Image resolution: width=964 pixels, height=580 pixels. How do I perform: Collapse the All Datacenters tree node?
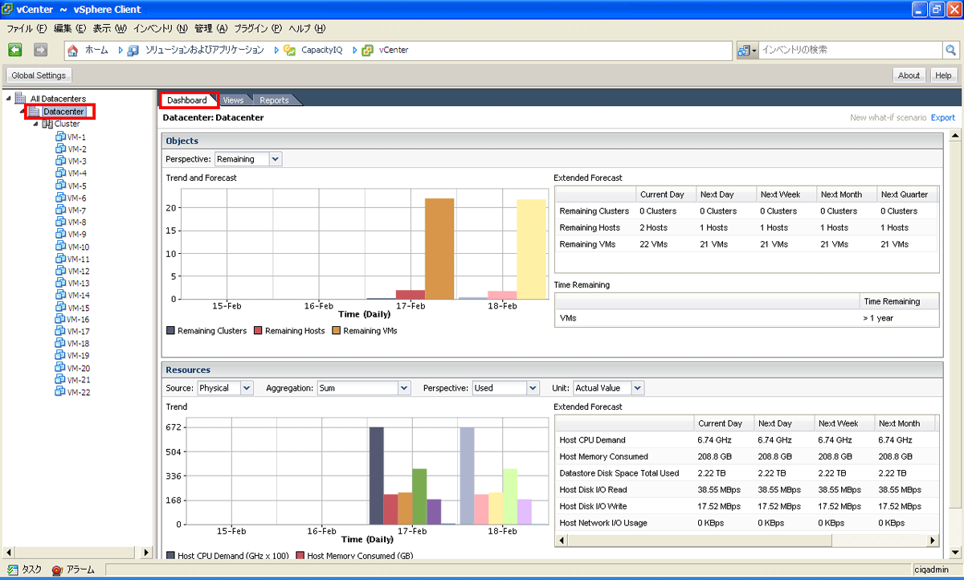[x=9, y=99]
